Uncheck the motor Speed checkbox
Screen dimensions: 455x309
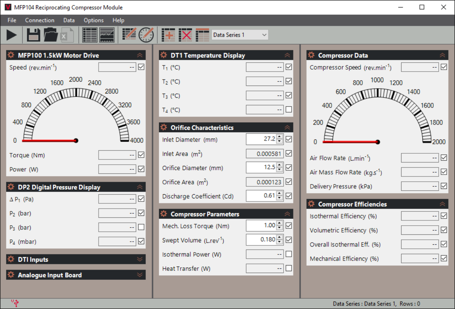(141, 67)
